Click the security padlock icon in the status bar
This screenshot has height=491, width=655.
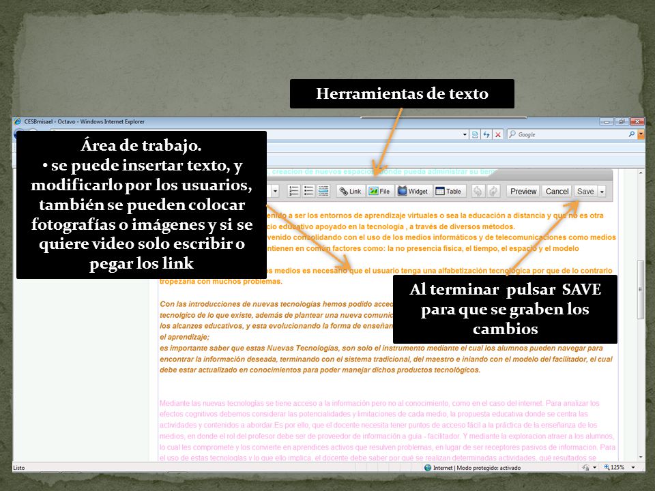pos(585,468)
